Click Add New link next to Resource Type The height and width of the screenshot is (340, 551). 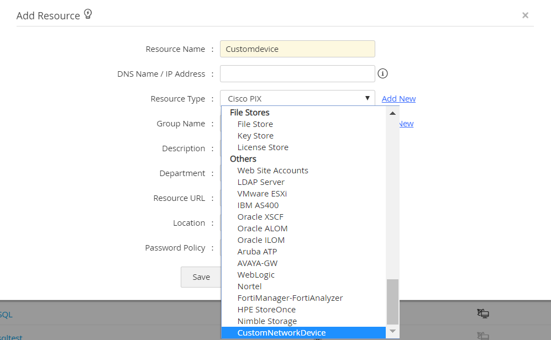click(398, 99)
